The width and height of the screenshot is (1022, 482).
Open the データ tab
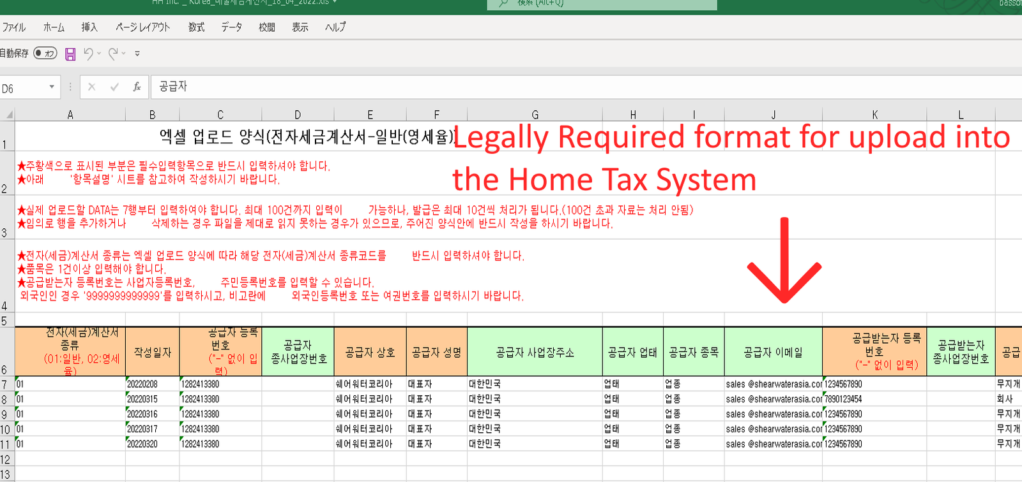point(231,27)
